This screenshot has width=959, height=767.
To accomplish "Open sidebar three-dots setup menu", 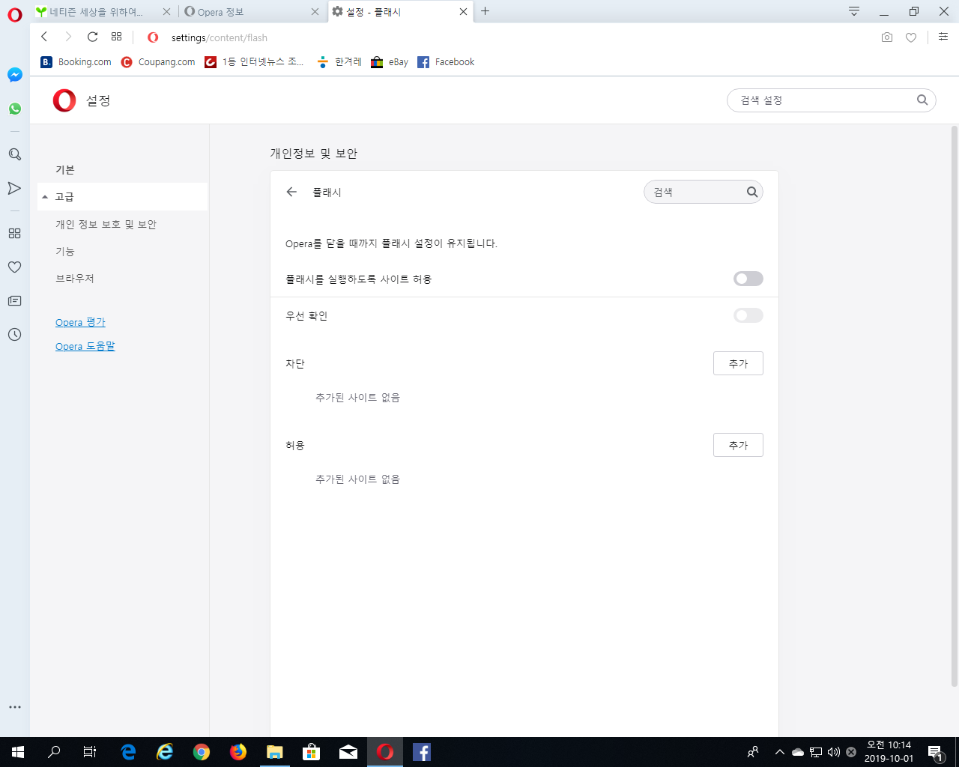I will 15,707.
